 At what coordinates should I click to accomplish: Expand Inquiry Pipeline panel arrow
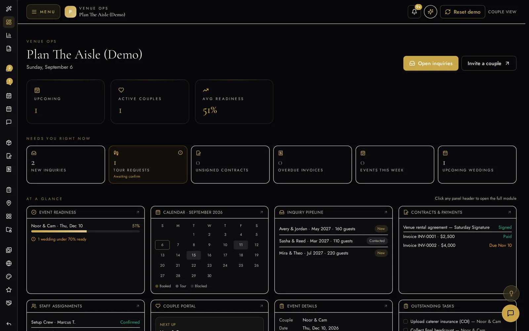click(386, 212)
